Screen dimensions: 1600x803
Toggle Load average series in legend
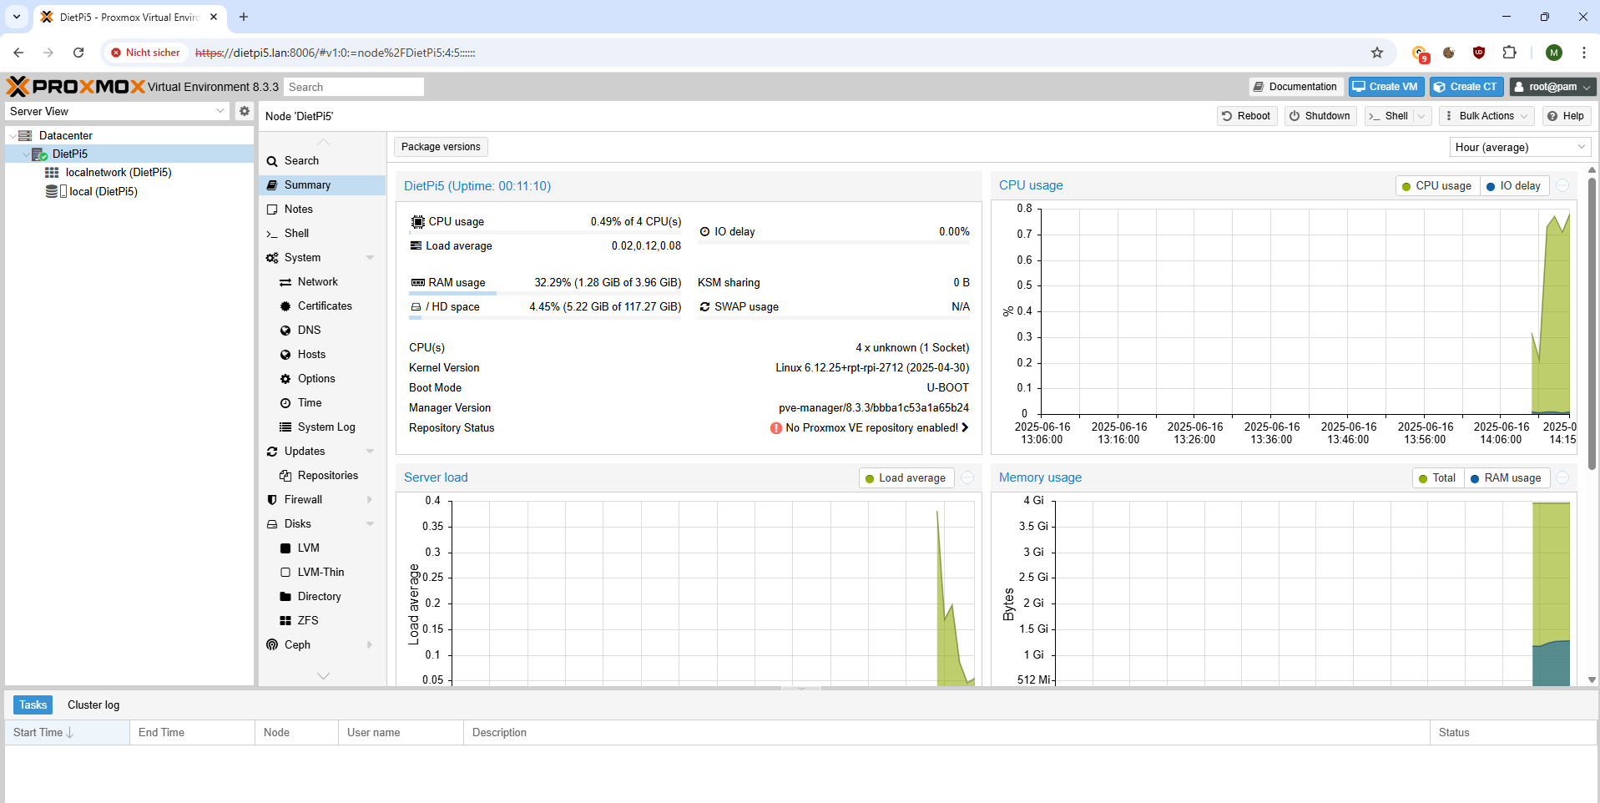(x=906, y=477)
